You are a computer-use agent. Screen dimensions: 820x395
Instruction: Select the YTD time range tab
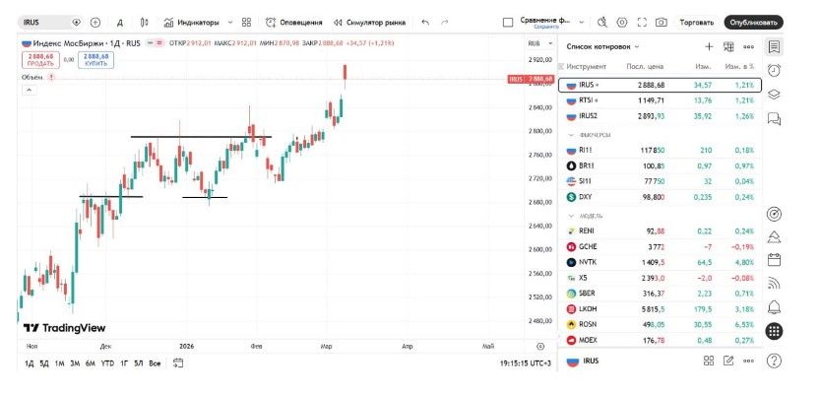pyautogui.click(x=107, y=363)
